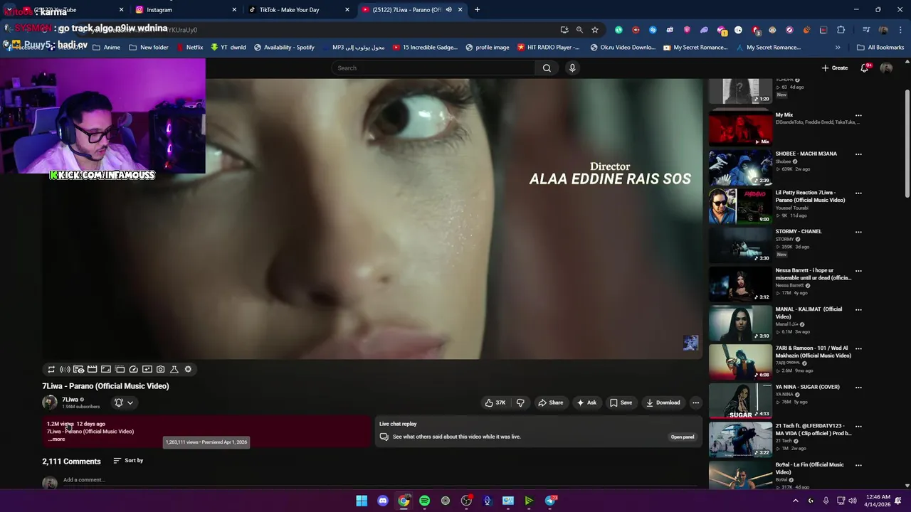Screen dimensions: 911x512
Task: Click the Ask button
Action: (586, 402)
